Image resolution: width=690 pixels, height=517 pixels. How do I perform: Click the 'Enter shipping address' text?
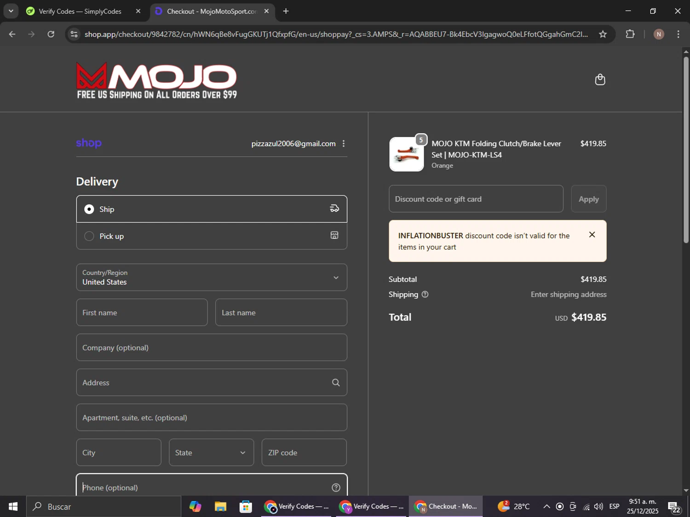pyautogui.click(x=569, y=294)
